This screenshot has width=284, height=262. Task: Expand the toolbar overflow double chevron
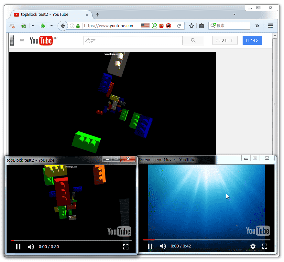(257, 26)
